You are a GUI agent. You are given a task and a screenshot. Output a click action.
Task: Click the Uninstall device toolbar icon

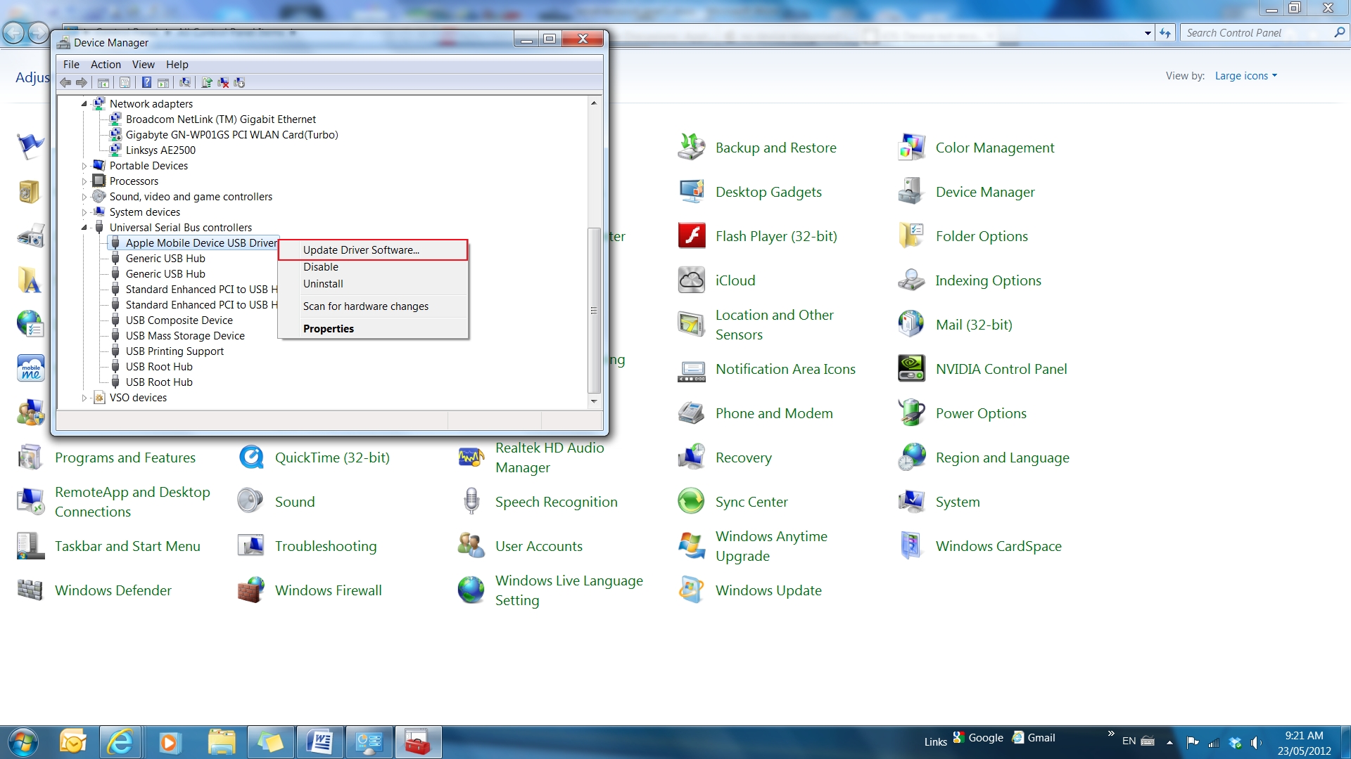point(223,82)
